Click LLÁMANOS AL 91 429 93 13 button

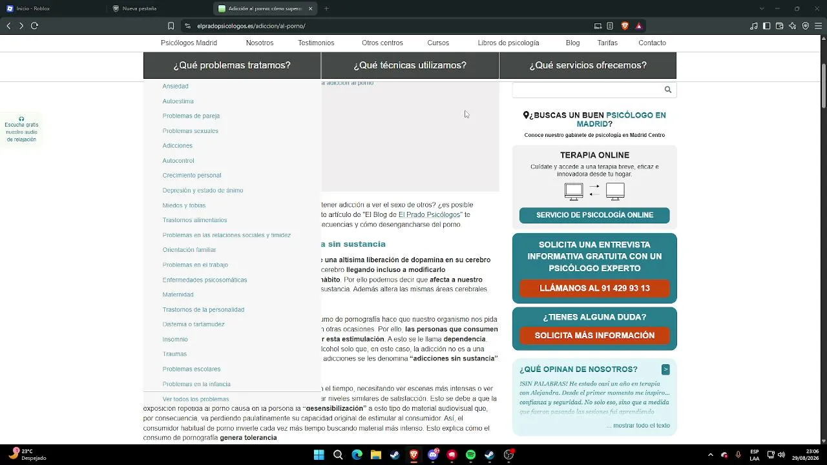point(594,288)
